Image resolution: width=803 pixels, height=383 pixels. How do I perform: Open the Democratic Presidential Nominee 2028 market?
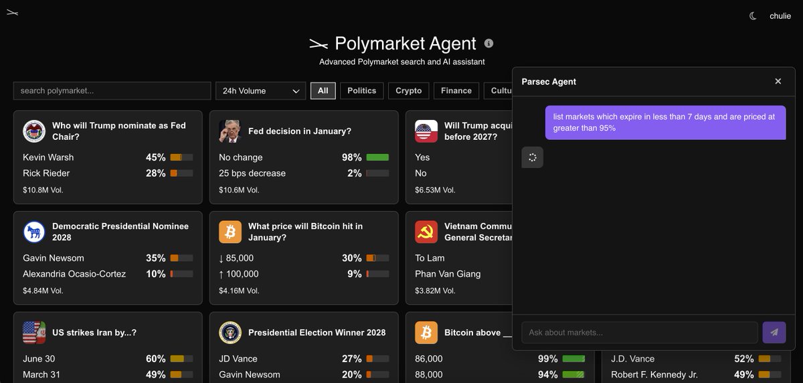[120, 232]
